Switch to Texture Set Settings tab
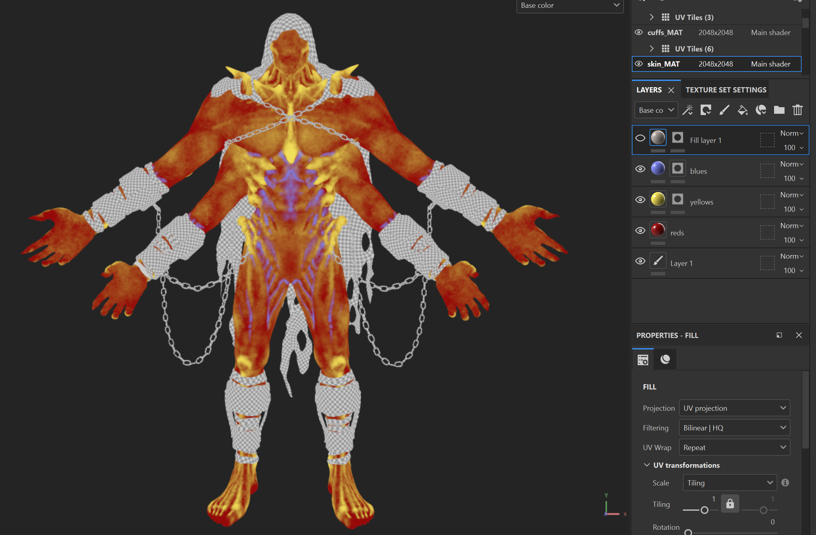Viewport: 816px width, 535px height. [x=726, y=90]
